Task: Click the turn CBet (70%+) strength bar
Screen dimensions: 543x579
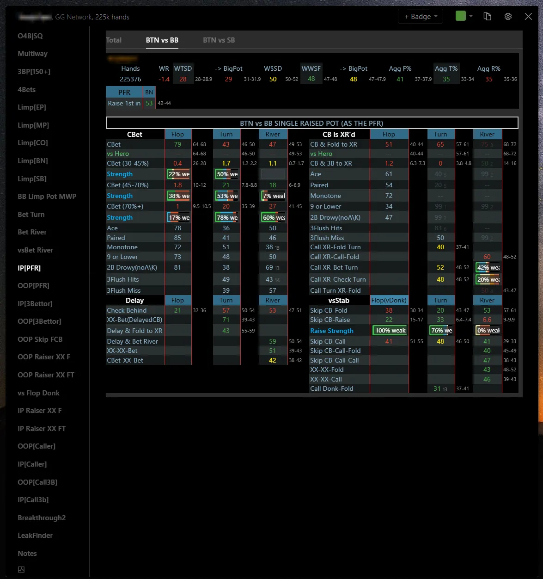Action: (x=227, y=218)
